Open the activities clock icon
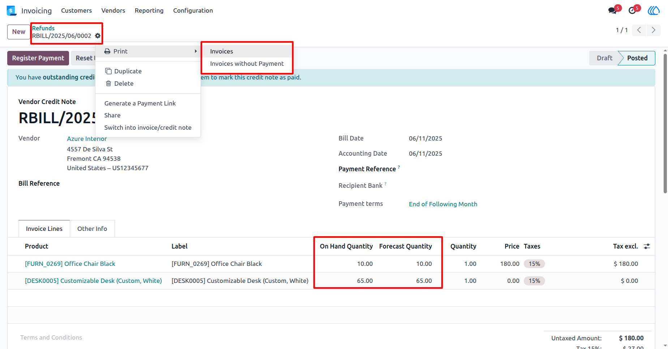The height and width of the screenshot is (349, 668). point(632,10)
